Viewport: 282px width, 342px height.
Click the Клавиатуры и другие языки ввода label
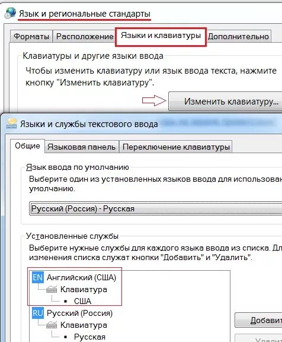[x=93, y=56]
